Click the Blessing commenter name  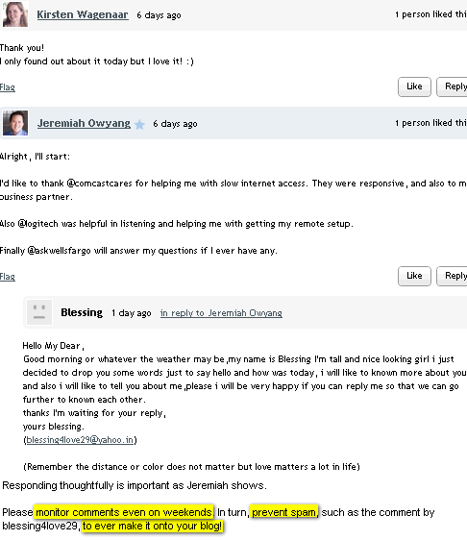(x=82, y=312)
